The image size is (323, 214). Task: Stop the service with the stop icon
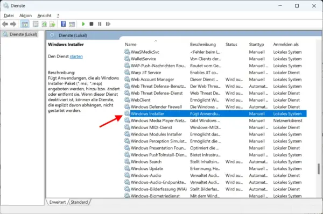coord(92,24)
